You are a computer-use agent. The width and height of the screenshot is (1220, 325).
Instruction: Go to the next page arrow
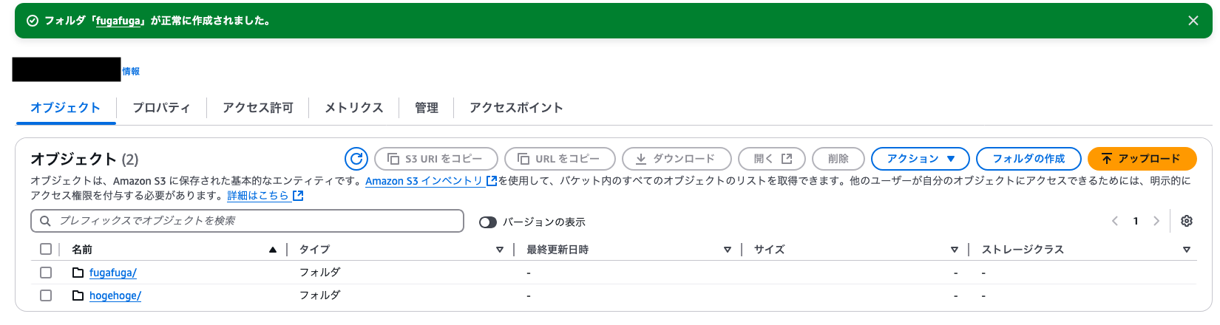(1156, 221)
